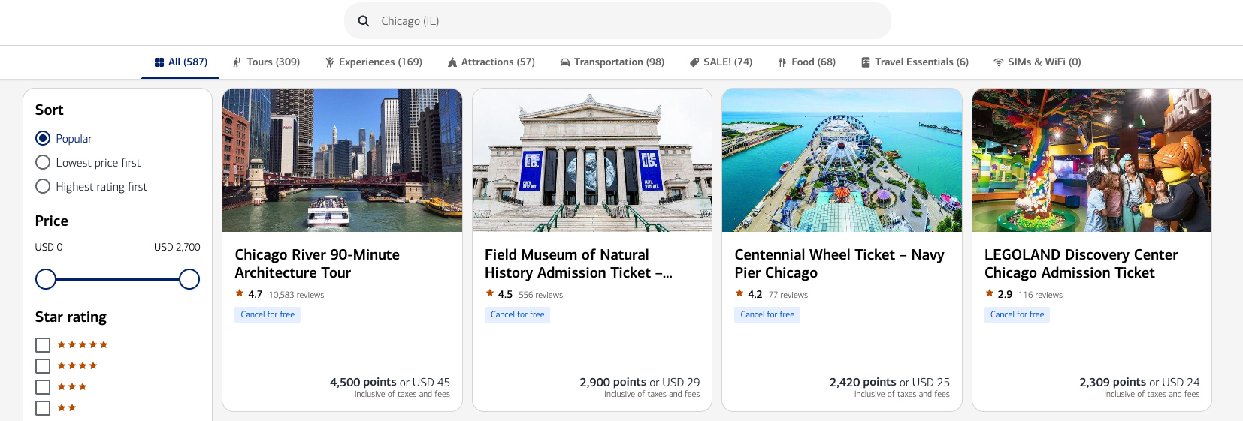Click the star icon beside 4.5 rating
The width and height of the screenshot is (1243, 421).
tap(490, 293)
